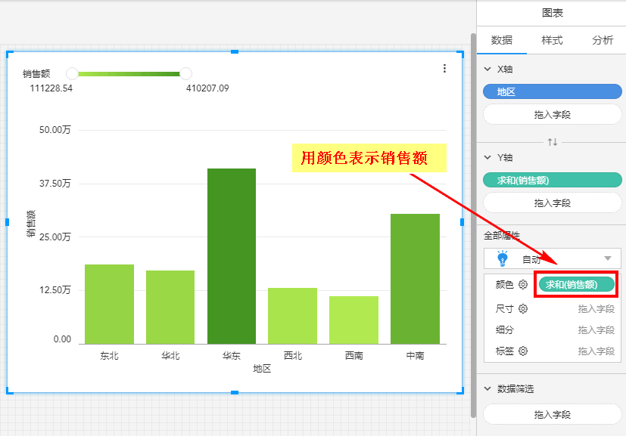This screenshot has width=626, height=436.
Task: Open the 颜色 settings gear
Action: tap(522, 285)
